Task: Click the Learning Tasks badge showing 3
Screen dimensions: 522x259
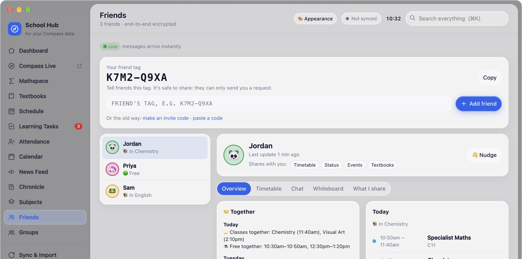Action: coord(78,126)
